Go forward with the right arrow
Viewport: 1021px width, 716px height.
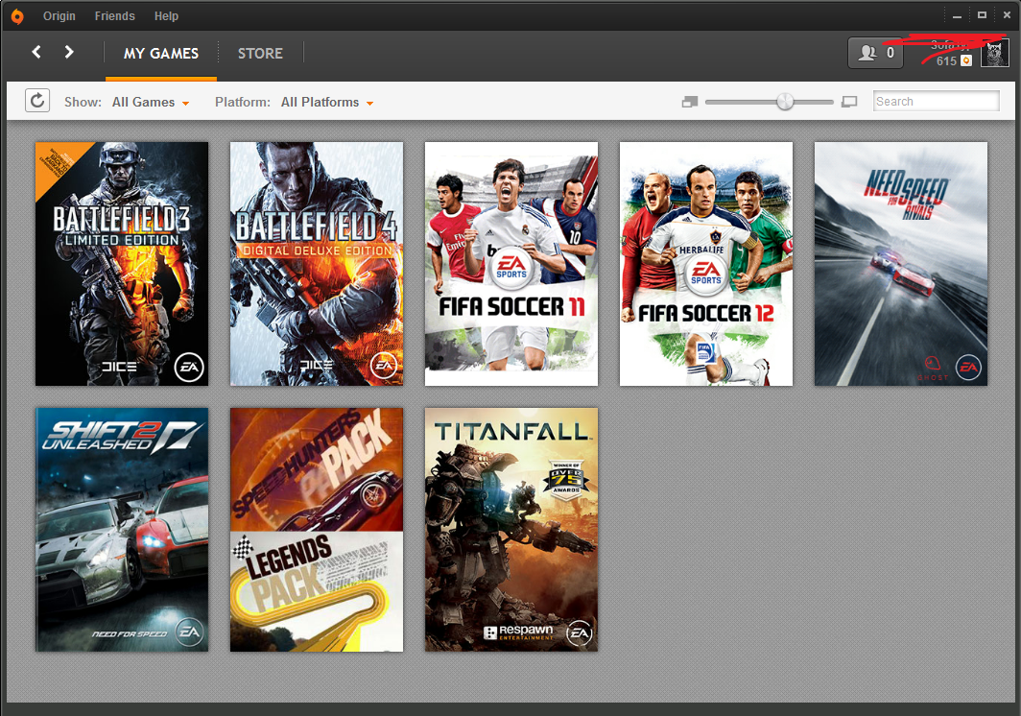[x=69, y=52]
